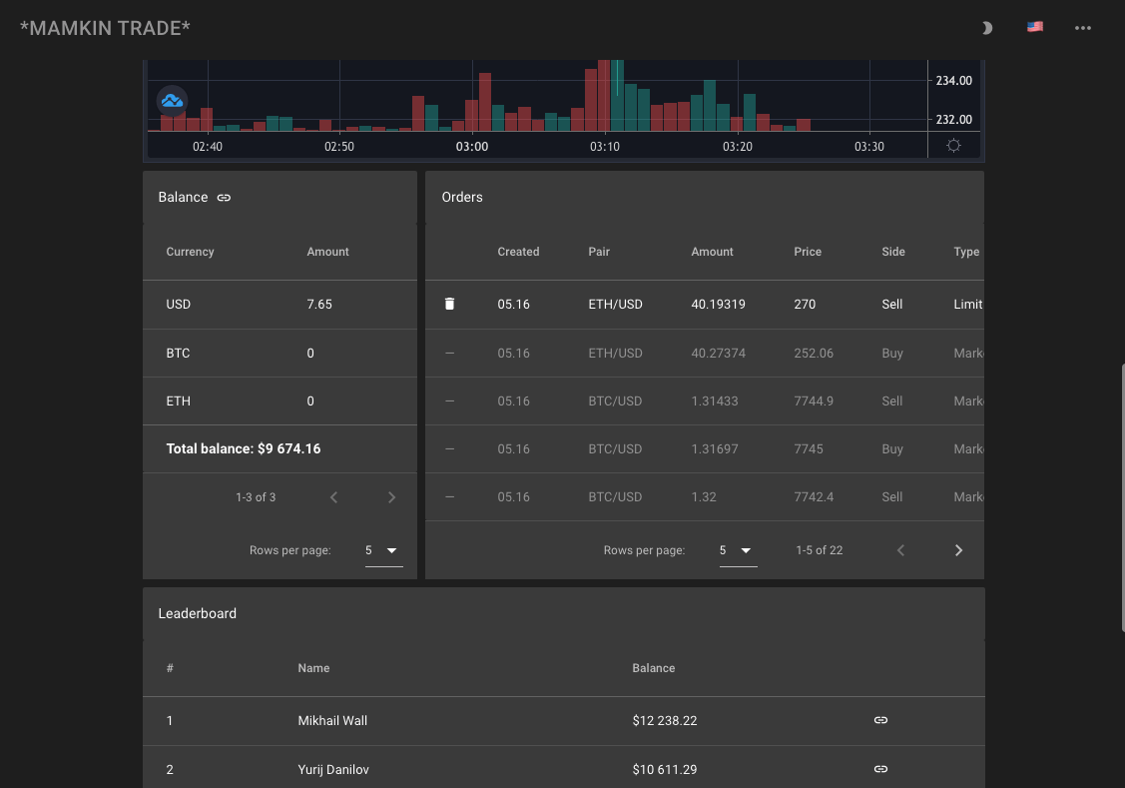Image resolution: width=1125 pixels, height=788 pixels.
Task: Open Mikhail Wall's profile link icon
Action: [x=880, y=720]
